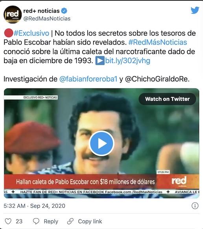Click the red+ noticias display name
203x229 pixels.
point(41,11)
